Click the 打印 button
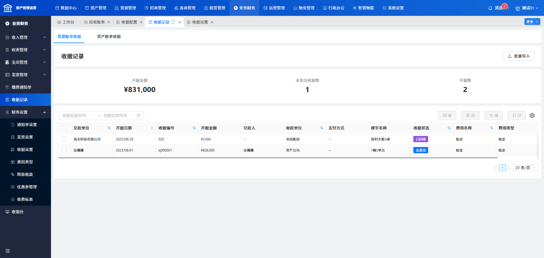The height and width of the screenshot is (258, 544). click(517, 116)
